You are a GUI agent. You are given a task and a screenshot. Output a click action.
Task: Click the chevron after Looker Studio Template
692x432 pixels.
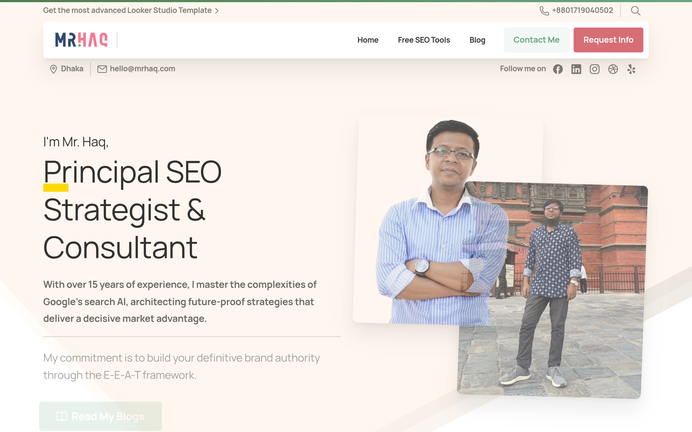point(217,11)
